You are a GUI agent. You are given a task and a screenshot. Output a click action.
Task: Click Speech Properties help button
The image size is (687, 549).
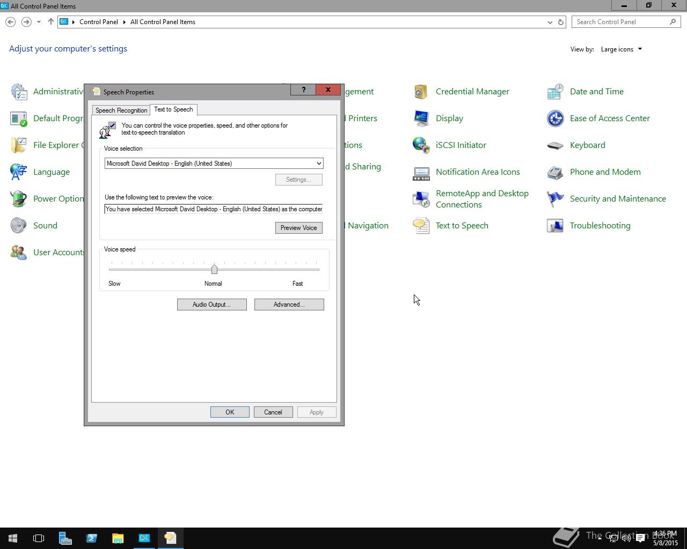[303, 90]
